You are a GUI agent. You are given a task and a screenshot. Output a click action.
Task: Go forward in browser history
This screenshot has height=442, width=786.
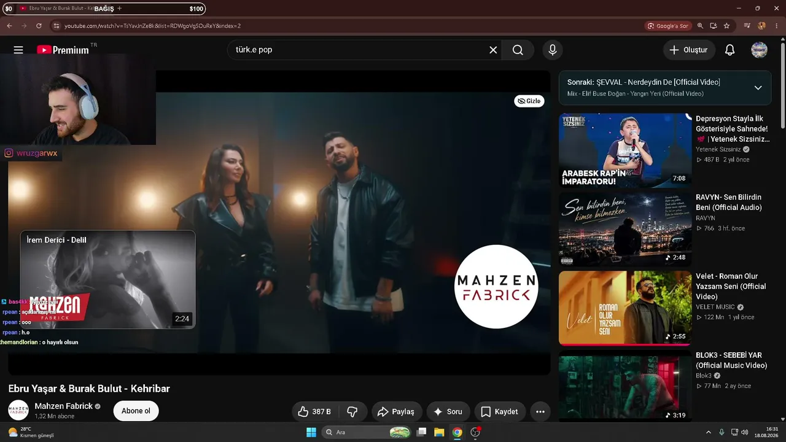tap(24, 26)
